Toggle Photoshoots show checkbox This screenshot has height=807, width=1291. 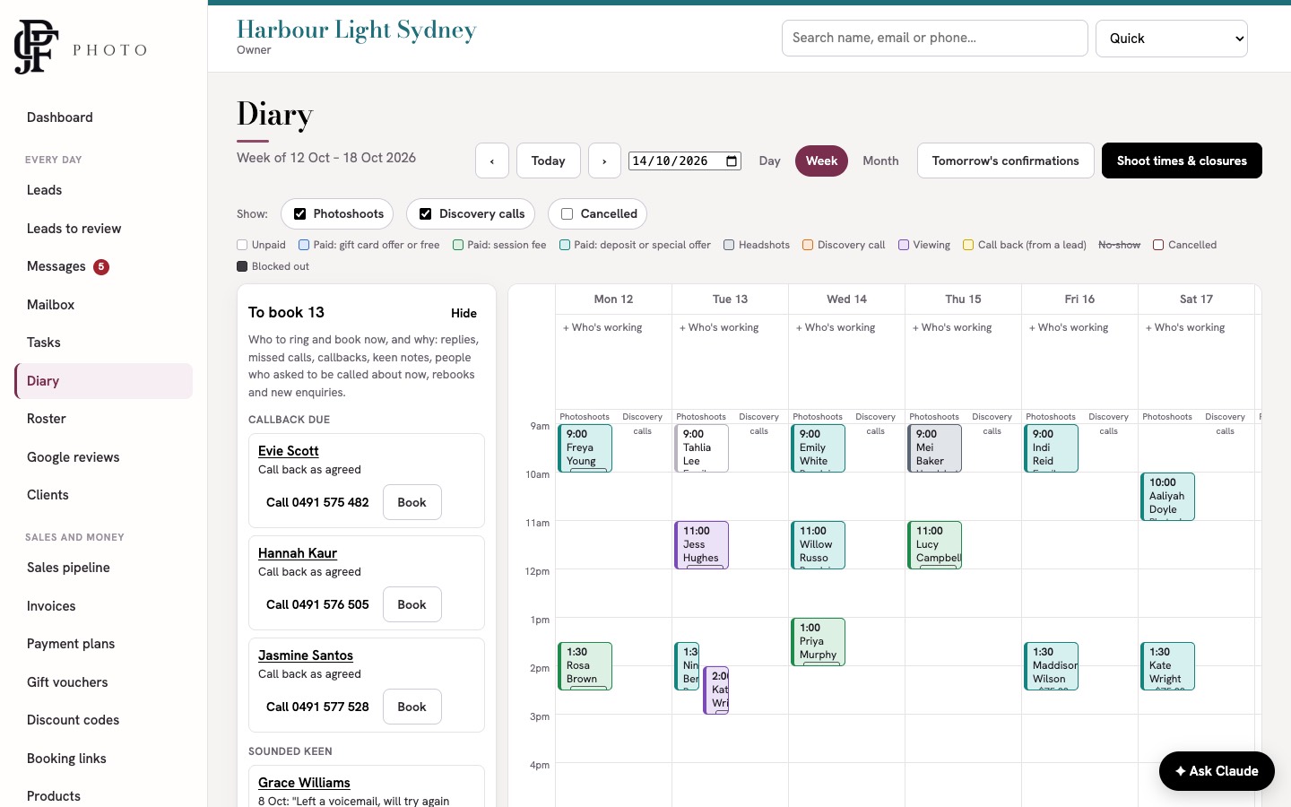click(300, 213)
